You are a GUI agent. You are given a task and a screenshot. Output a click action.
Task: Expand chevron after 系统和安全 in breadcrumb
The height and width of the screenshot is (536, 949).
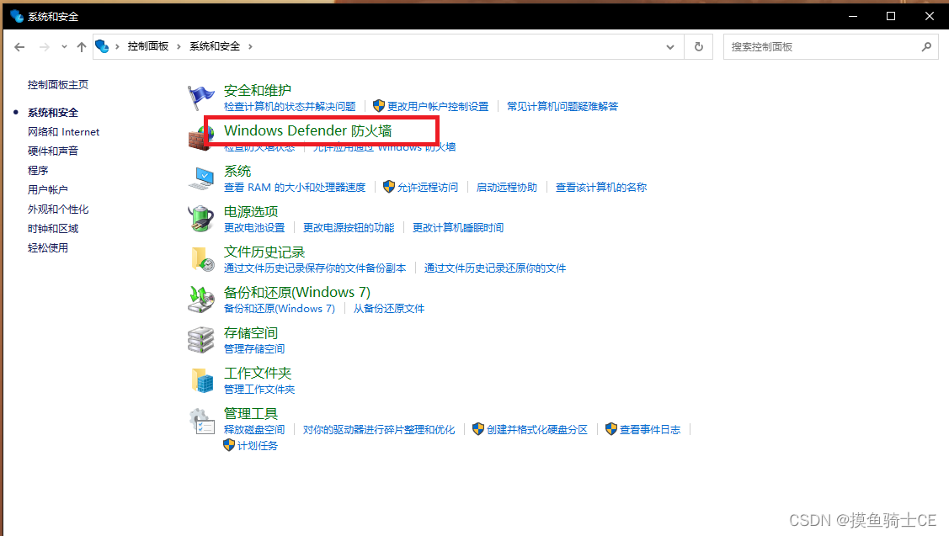(x=250, y=46)
